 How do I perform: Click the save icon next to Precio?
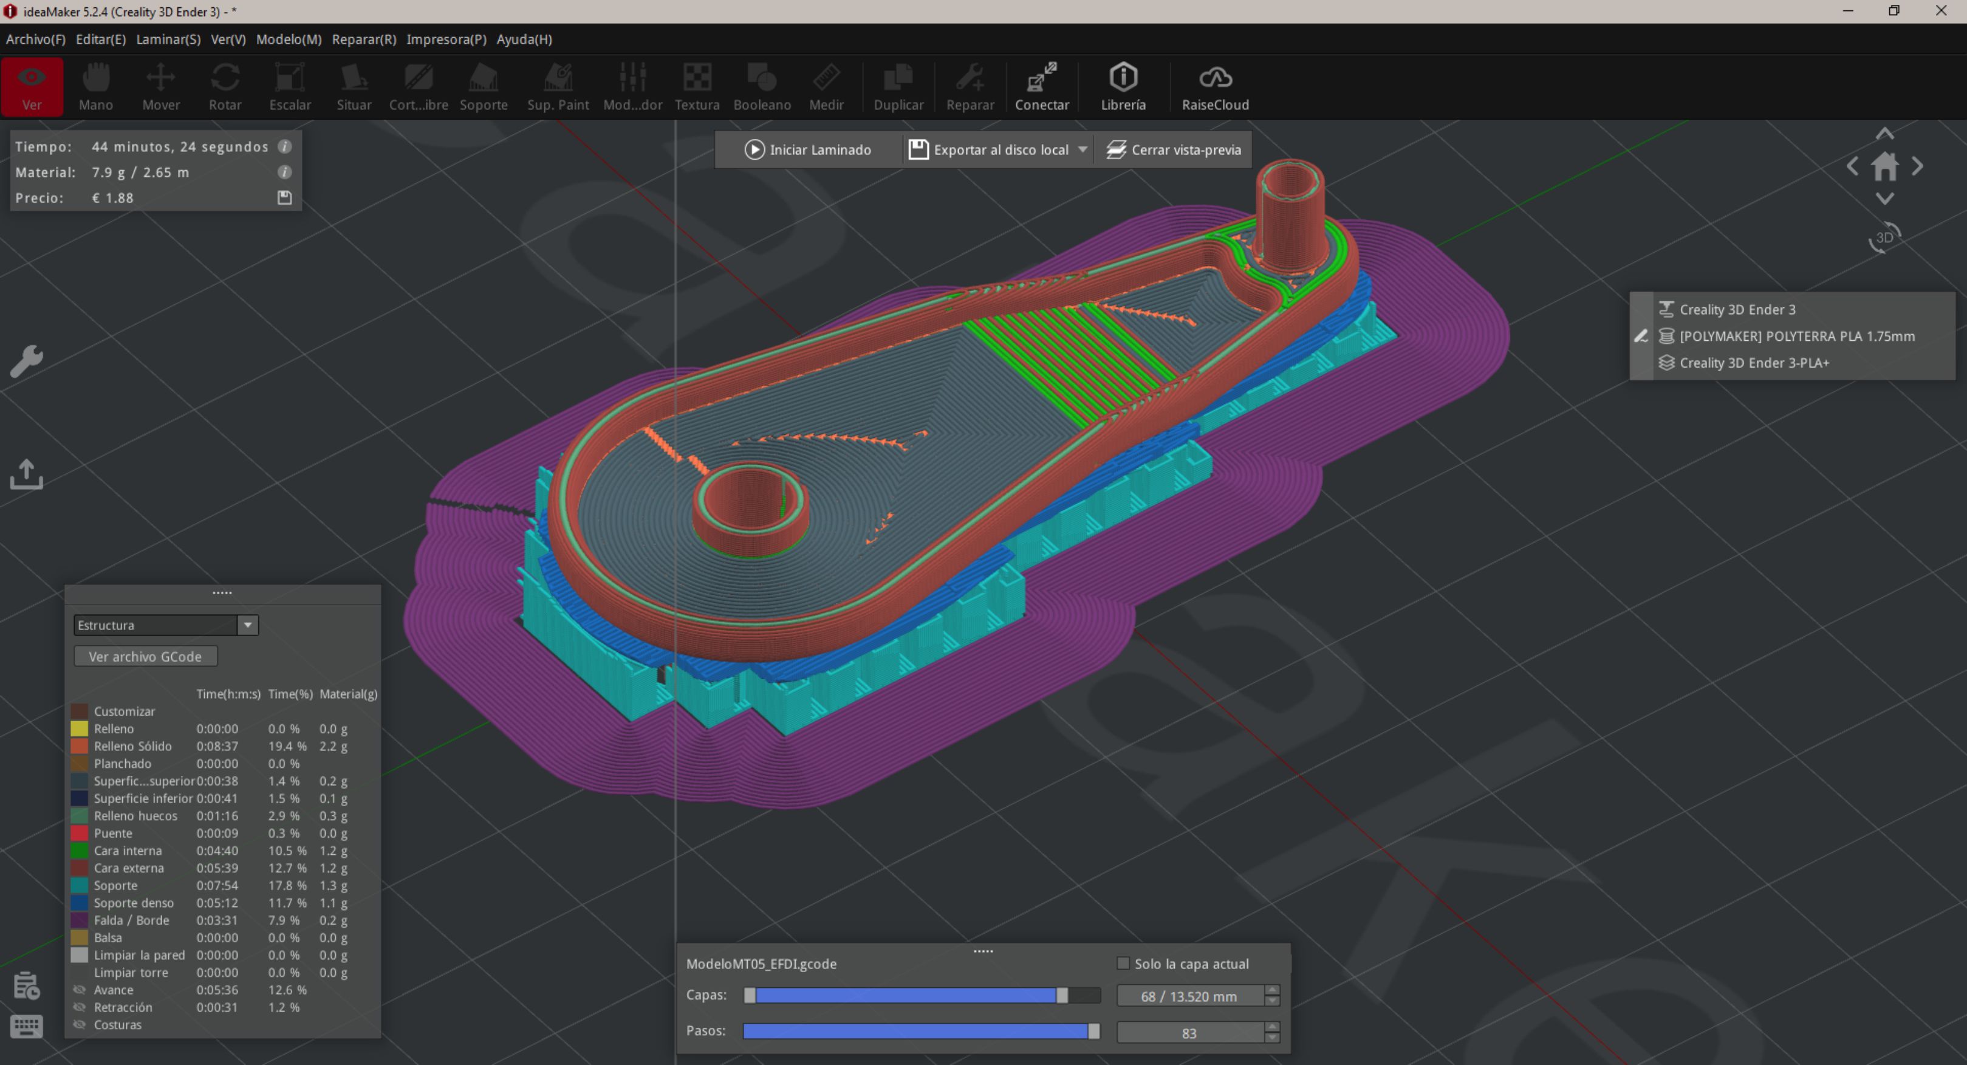click(x=284, y=197)
